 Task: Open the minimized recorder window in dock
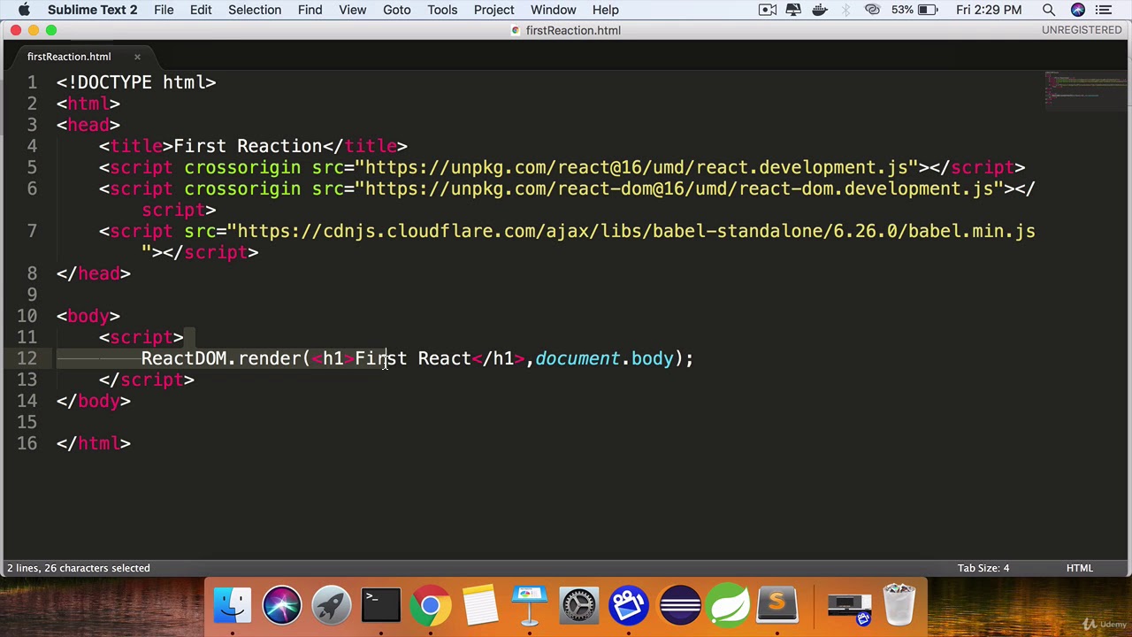coord(849,606)
